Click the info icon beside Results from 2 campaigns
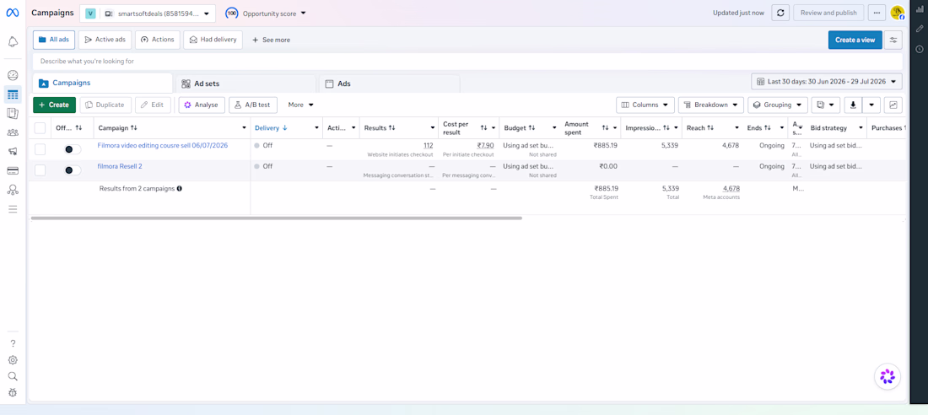 tap(180, 189)
